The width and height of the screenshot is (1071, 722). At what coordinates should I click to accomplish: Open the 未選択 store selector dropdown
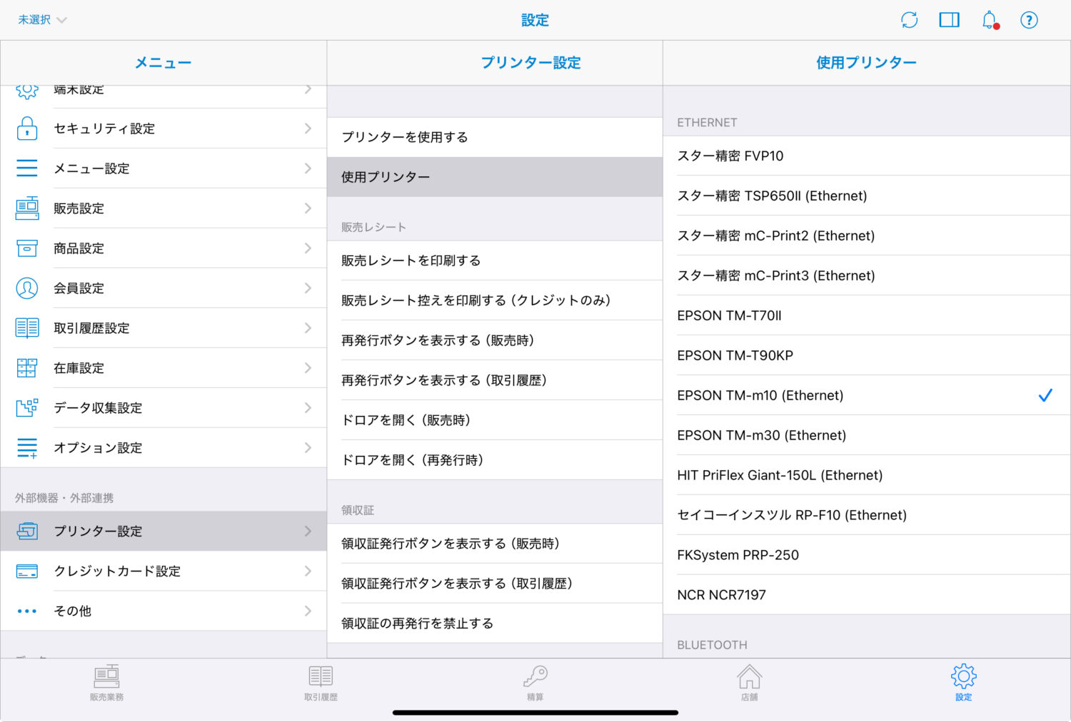39,20
